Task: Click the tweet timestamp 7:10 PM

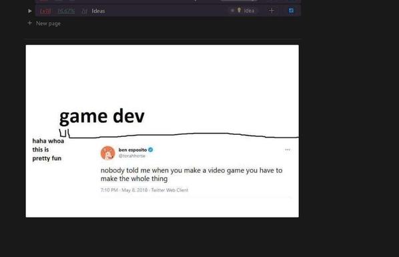Action: (x=109, y=190)
